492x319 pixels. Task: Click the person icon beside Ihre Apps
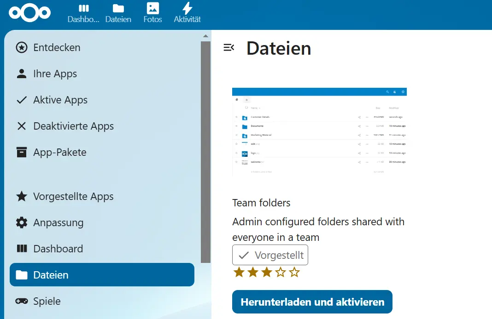(22, 74)
